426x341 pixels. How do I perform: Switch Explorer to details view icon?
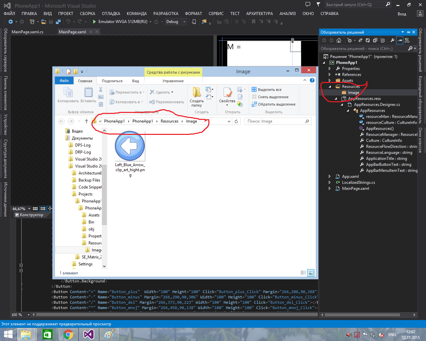(303, 273)
